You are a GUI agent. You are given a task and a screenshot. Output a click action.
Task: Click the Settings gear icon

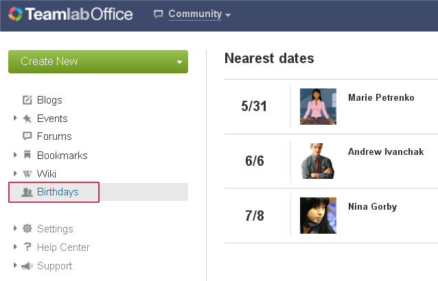coord(27,228)
